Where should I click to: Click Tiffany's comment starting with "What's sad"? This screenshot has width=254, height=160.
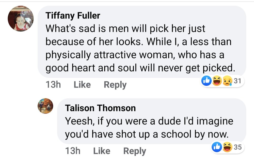(138, 42)
